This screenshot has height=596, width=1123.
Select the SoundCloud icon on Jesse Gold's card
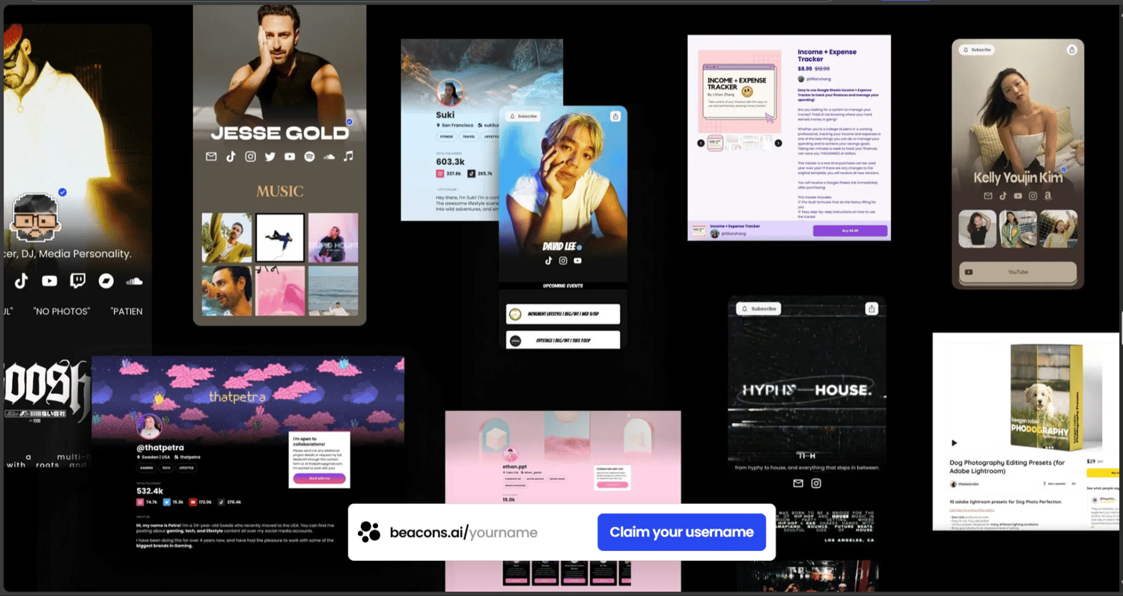pos(329,156)
